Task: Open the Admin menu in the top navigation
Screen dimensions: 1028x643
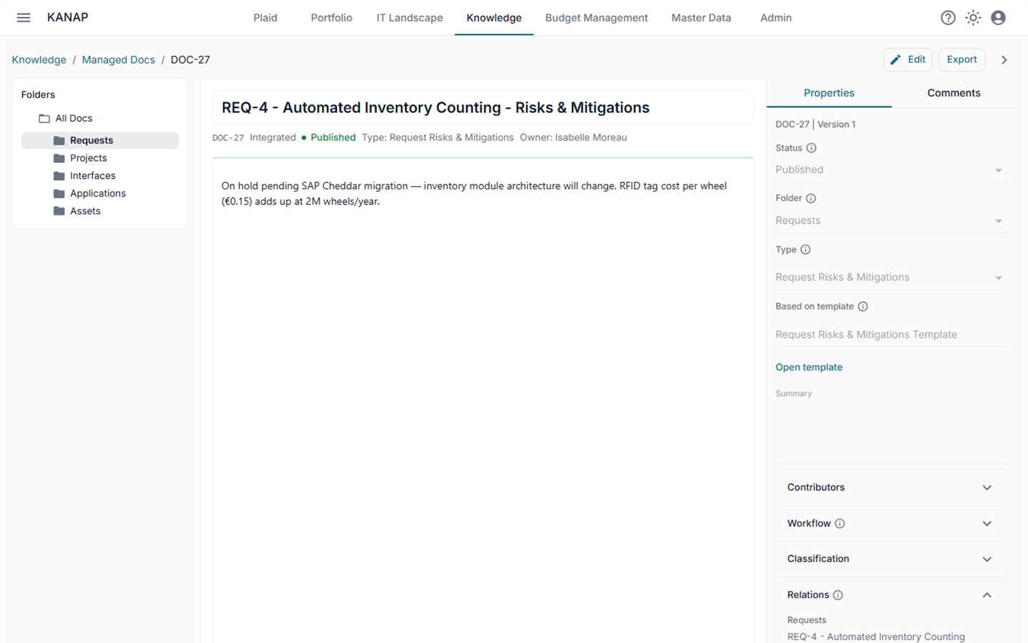Action: (776, 18)
